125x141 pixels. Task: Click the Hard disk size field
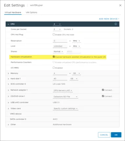(x=60, y=79)
